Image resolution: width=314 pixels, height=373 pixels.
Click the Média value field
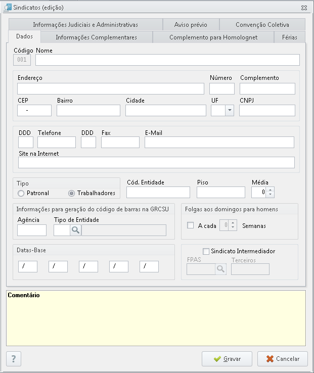coord(259,192)
